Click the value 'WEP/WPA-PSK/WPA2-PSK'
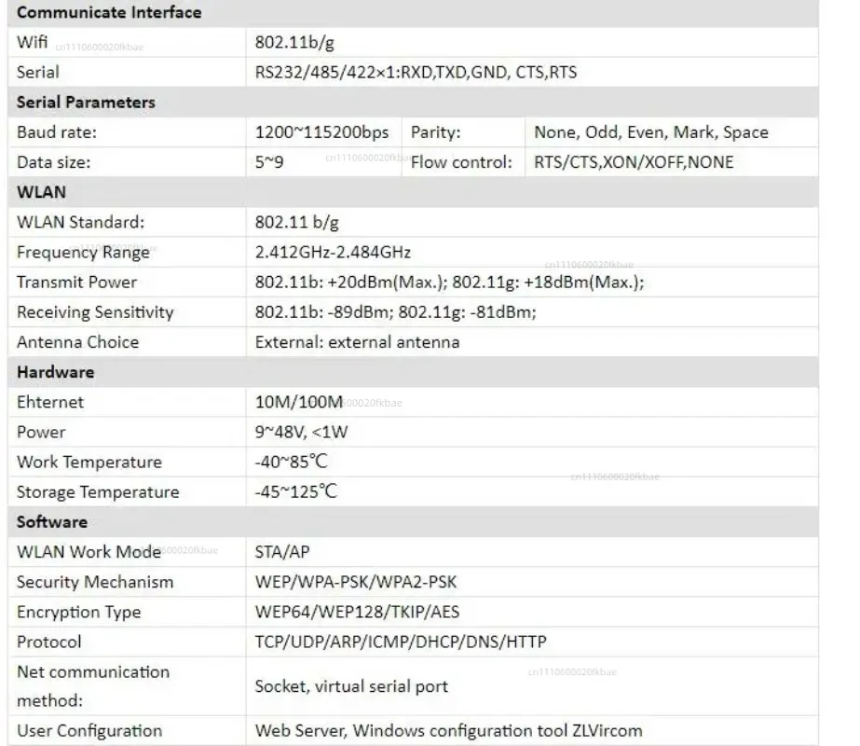The height and width of the screenshot is (746, 860). pyautogui.click(x=355, y=582)
